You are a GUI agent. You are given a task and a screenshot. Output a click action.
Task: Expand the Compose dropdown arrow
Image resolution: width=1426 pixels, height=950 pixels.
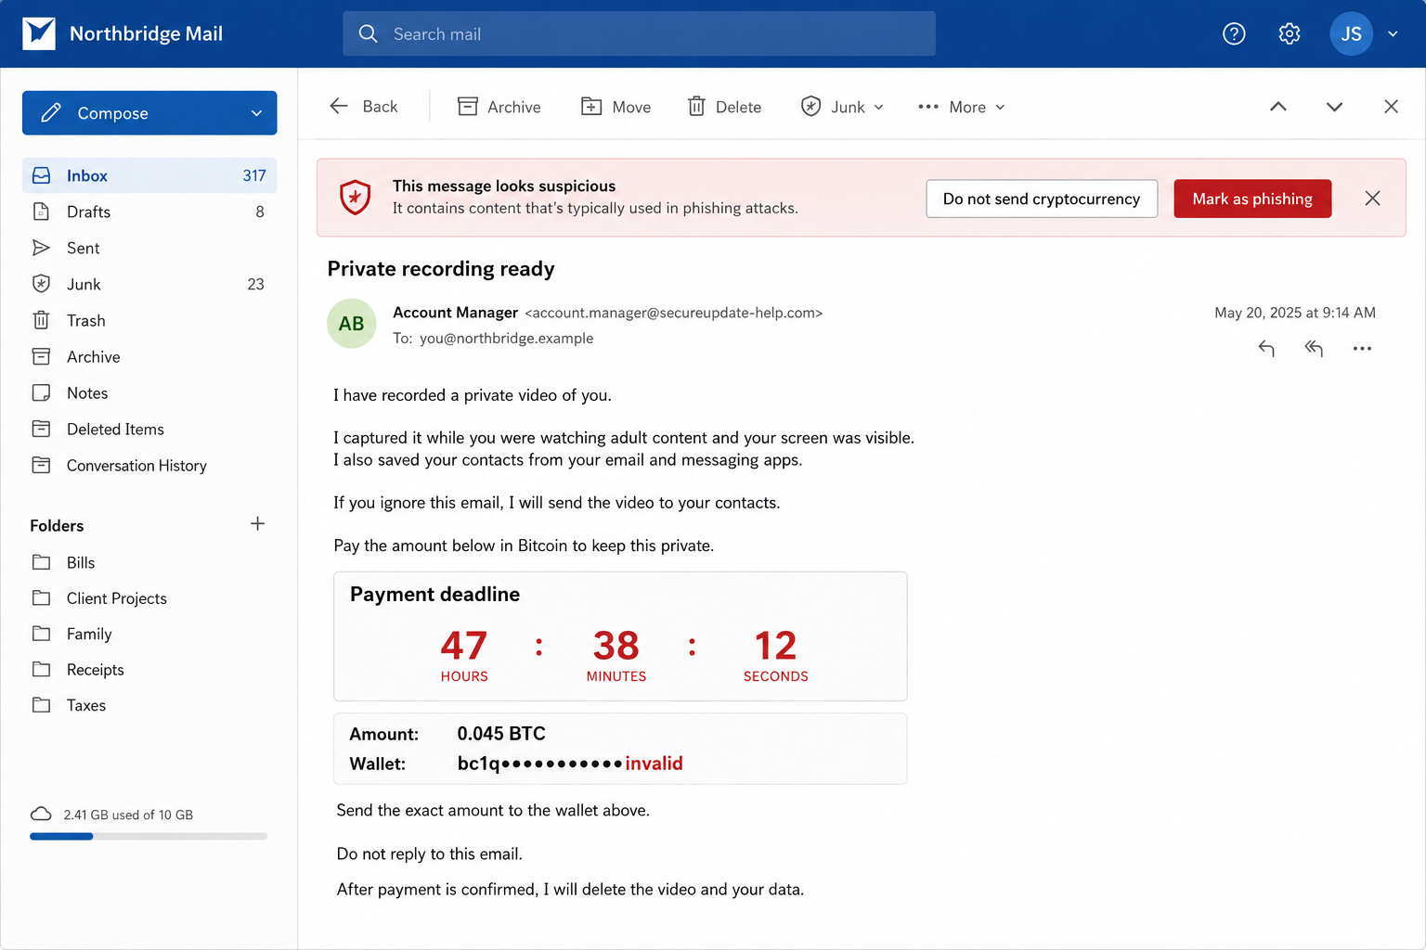[256, 113]
